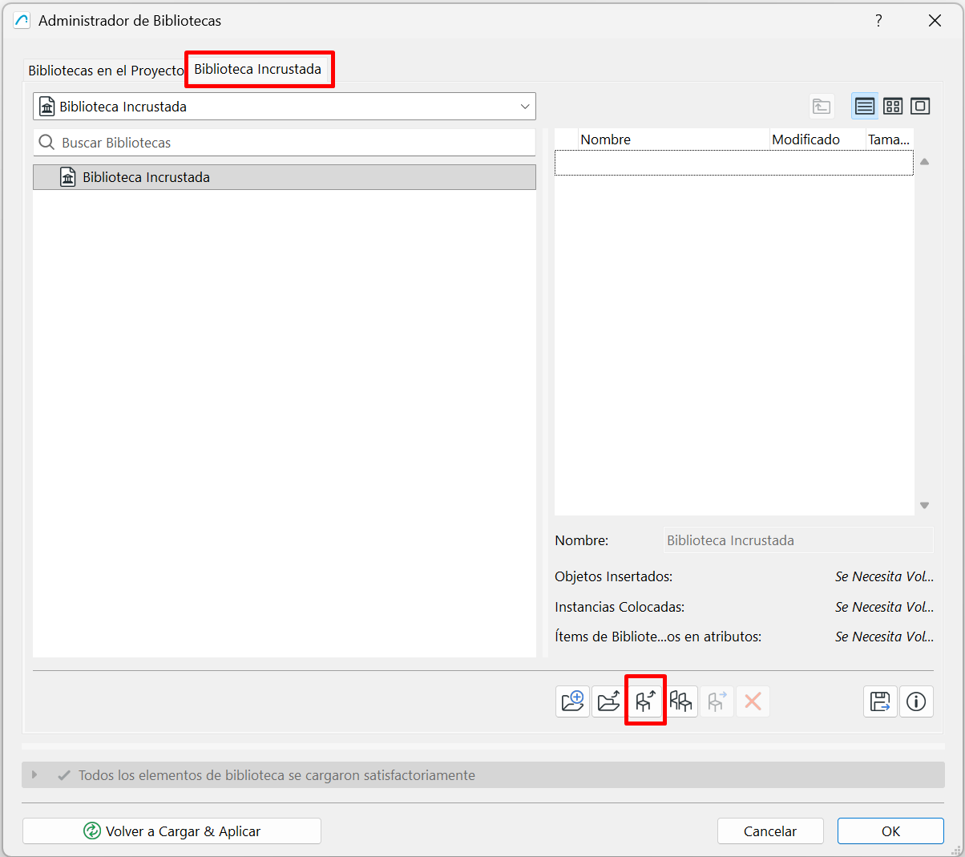Click the floppy disk export icon
The height and width of the screenshot is (857, 965).
coord(880,701)
